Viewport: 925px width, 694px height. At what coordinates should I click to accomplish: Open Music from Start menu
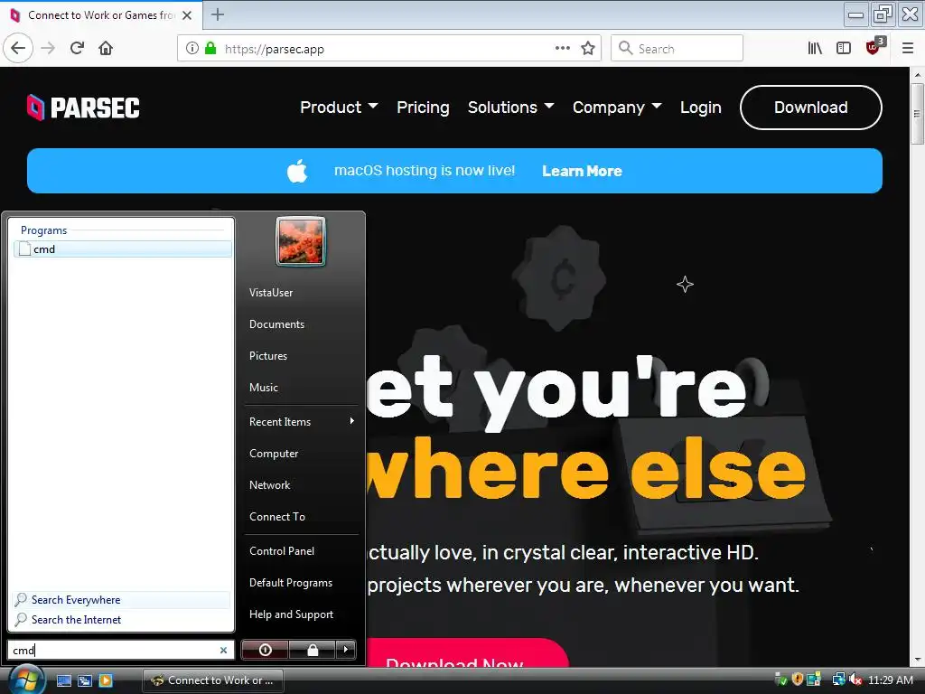tap(263, 388)
